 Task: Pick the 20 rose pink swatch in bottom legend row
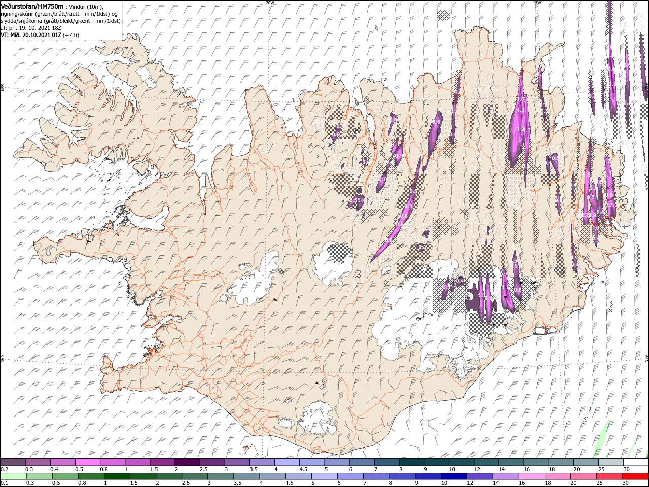pyautogui.click(x=583, y=476)
